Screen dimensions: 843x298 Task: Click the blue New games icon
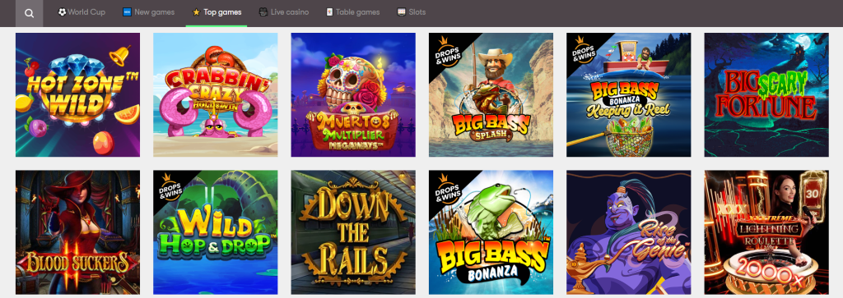click(x=128, y=11)
